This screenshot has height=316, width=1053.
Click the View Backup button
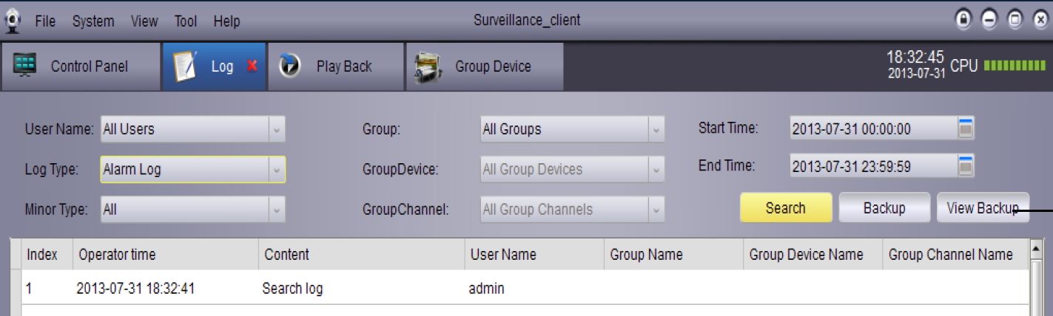(x=982, y=208)
